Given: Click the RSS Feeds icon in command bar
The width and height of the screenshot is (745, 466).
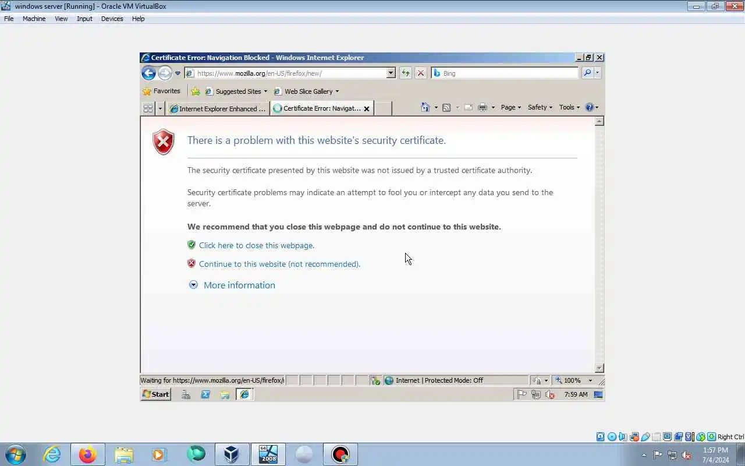Looking at the screenshot, I should (x=446, y=107).
